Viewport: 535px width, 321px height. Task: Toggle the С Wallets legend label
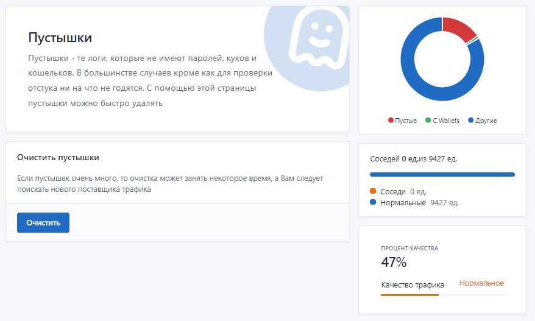click(x=446, y=121)
